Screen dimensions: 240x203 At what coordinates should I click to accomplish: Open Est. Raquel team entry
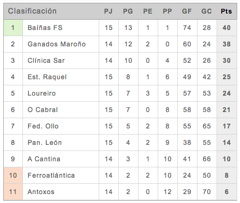click(x=47, y=77)
